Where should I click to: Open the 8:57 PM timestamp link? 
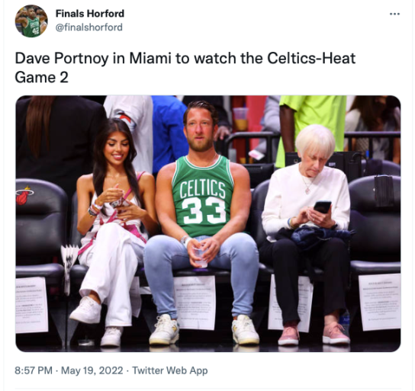[34, 370]
